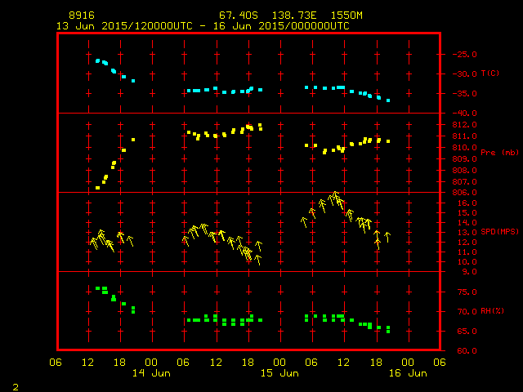
Task: Click the 75.0 humidity tick value
Action: pyautogui.click(x=464, y=292)
